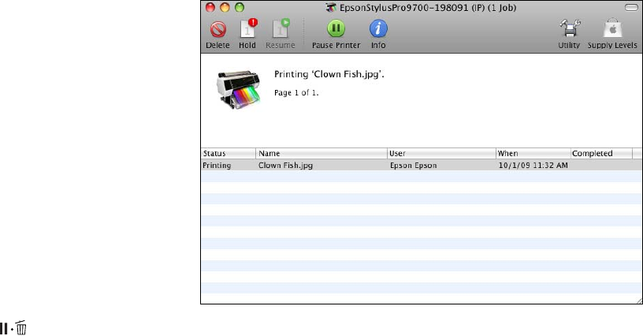The width and height of the screenshot is (643, 336).
Task: Minimize the print queue window
Action: 225,7
